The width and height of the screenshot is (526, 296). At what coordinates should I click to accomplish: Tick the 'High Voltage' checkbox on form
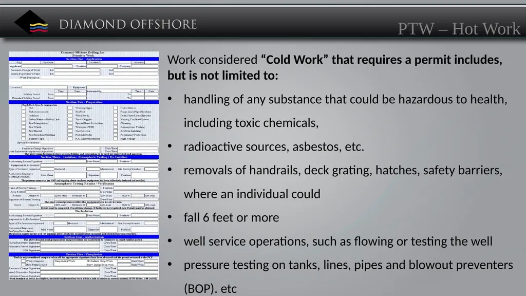pos(116,139)
